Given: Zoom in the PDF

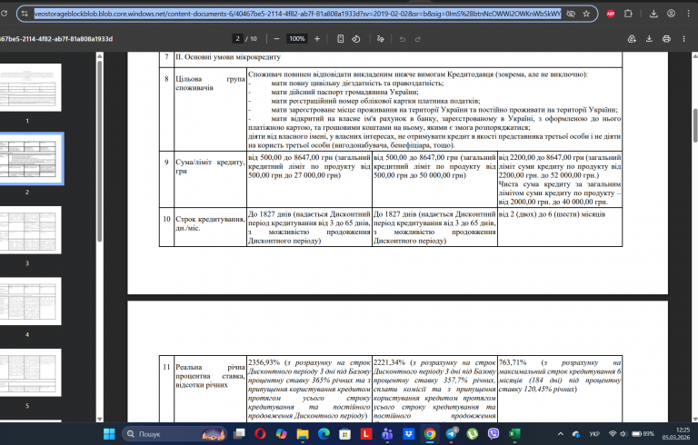Looking at the screenshot, I should point(317,39).
